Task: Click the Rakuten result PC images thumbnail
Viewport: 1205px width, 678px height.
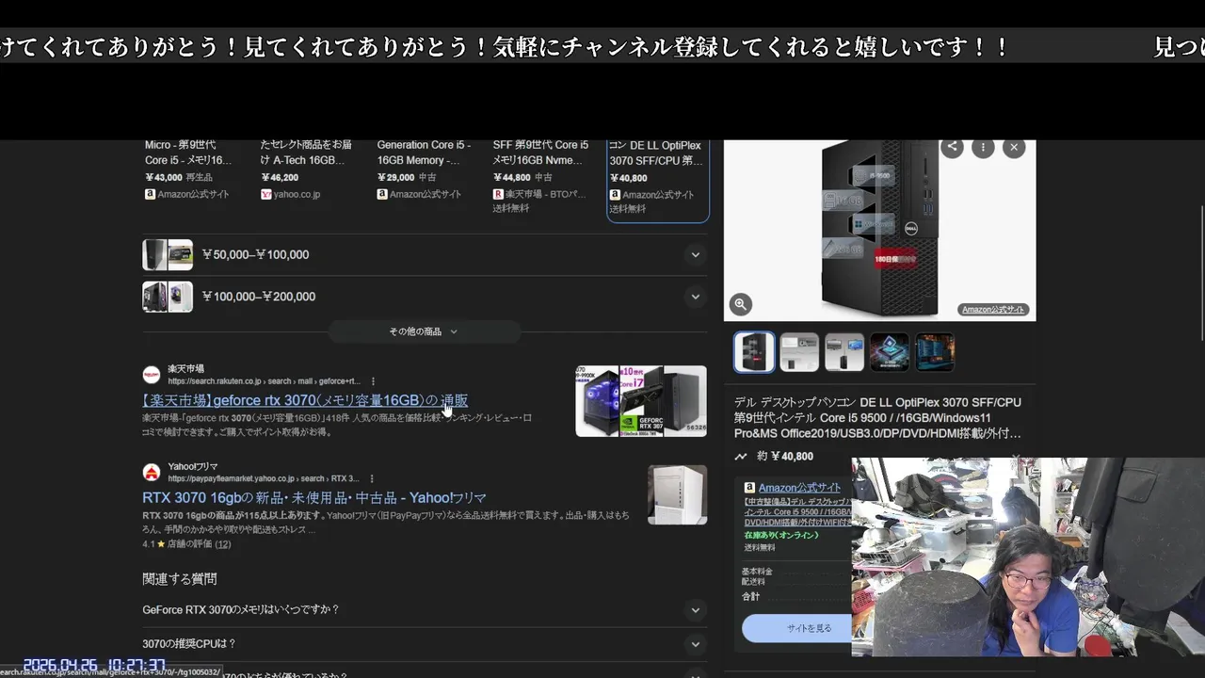Action: click(x=641, y=401)
